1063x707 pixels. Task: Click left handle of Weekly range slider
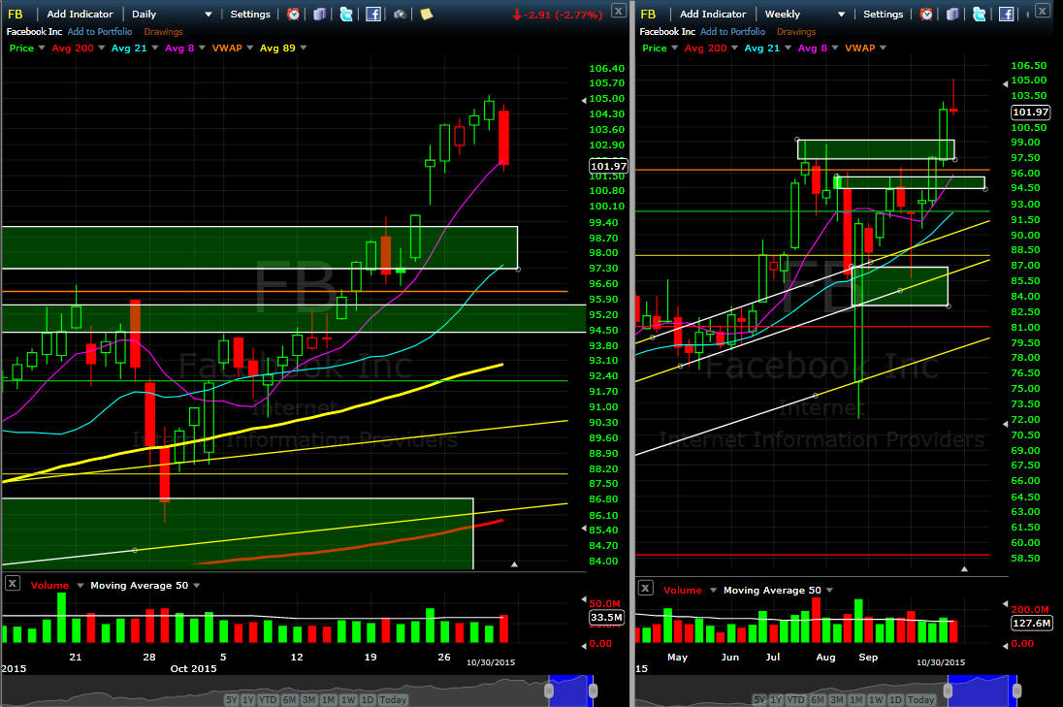(x=948, y=691)
